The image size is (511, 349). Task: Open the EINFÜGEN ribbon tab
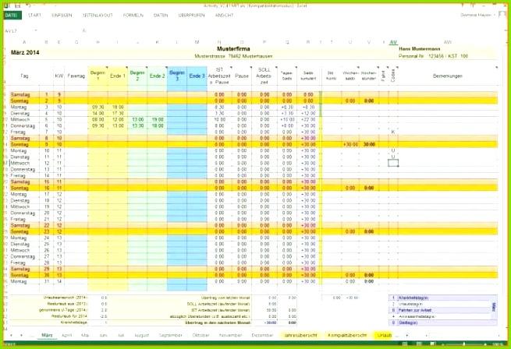[62, 16]
